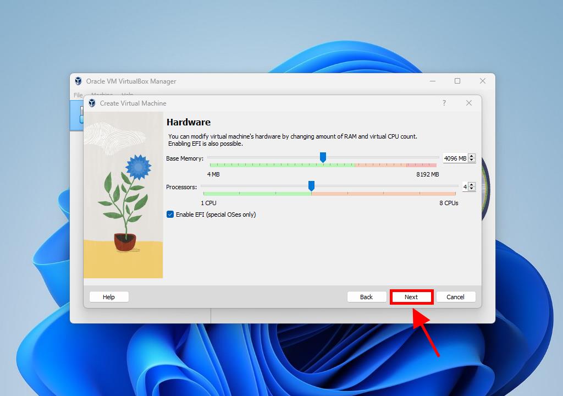The height and width of the screenshot is (396, 563).
Task: Click the VirtualBox Manager title bar logo
Action: point(79,81)
